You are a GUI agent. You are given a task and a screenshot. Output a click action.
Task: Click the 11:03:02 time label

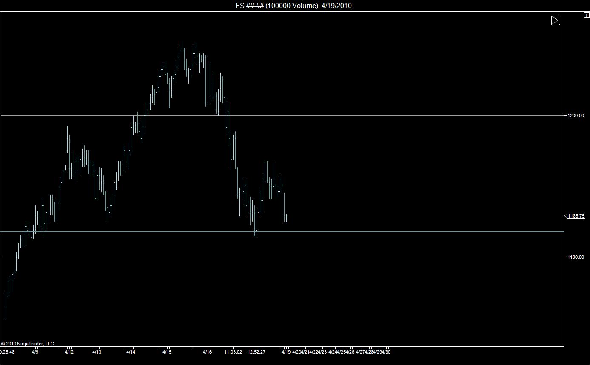click(233, 352)
